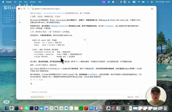
Task: Open Spotlight search in menu bar
Action: click(148, 2)
